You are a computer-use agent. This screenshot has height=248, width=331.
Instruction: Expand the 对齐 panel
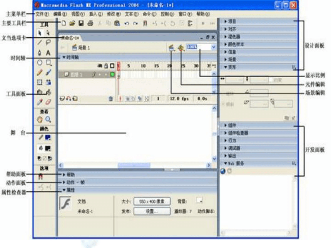tap(259, 29)
